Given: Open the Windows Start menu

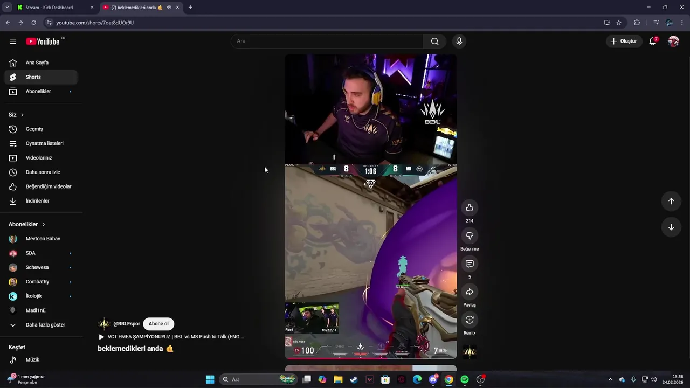Looking at the screenshot, I should tap(210, 379).
